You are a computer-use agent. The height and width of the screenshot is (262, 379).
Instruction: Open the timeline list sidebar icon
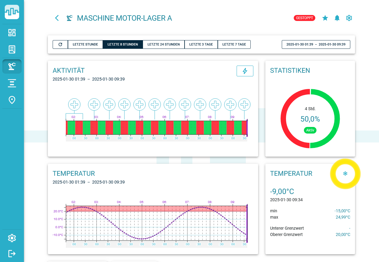tap(12, 83)
